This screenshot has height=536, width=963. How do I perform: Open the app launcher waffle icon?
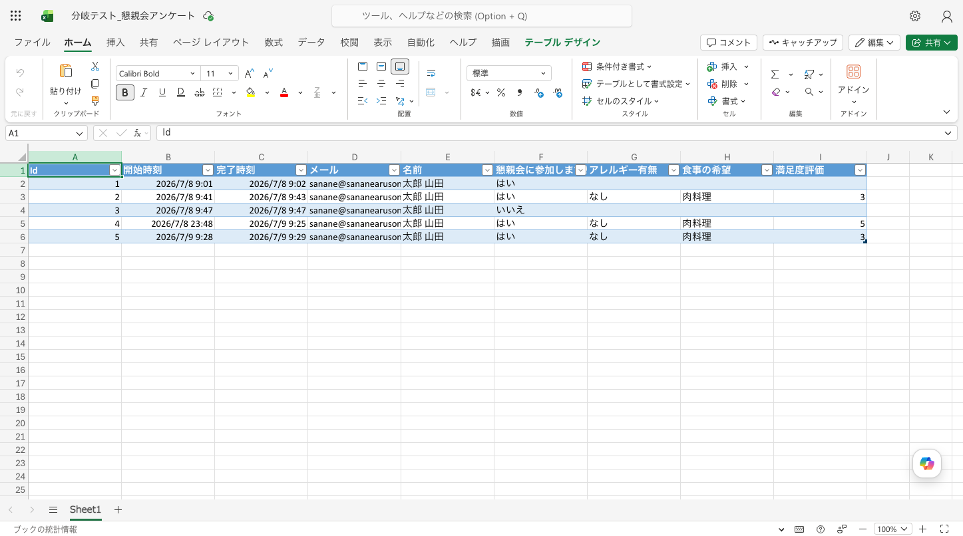tap(16, 16)
